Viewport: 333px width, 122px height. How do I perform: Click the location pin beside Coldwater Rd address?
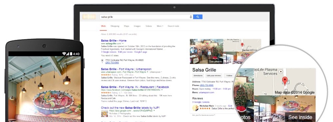click(x=102, y=61)
